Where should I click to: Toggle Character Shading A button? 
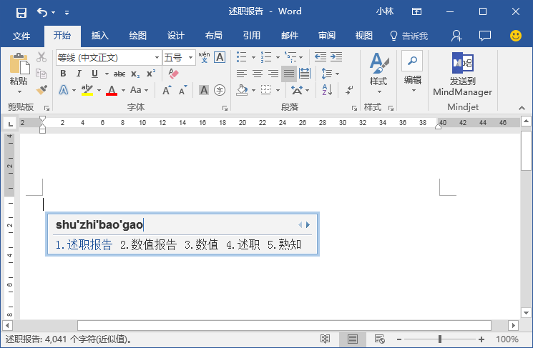(204, 90)
